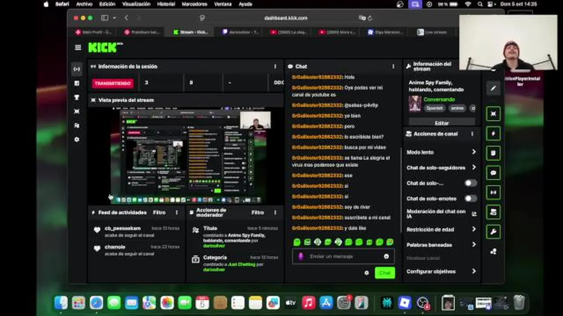Open Apple TV from the Dock
The image size is (563, 316).
click(291, 303)
